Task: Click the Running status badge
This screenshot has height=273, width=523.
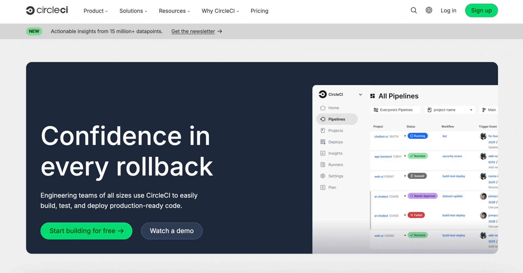Action: tap(418, 136)
